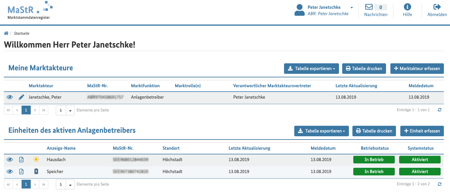Sort Einheiten table by Meldedatum header
This screenshot has height=192, width=450.
pyautogui.click(x=323, y=148)
